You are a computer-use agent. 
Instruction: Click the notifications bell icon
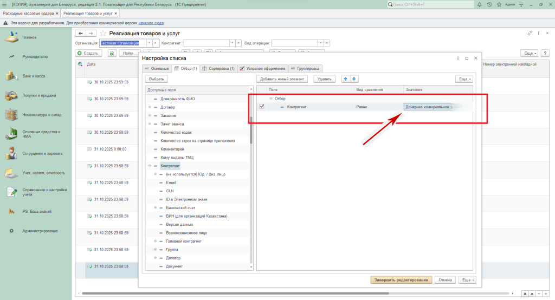pyautogui.click(x=480, y=4)
